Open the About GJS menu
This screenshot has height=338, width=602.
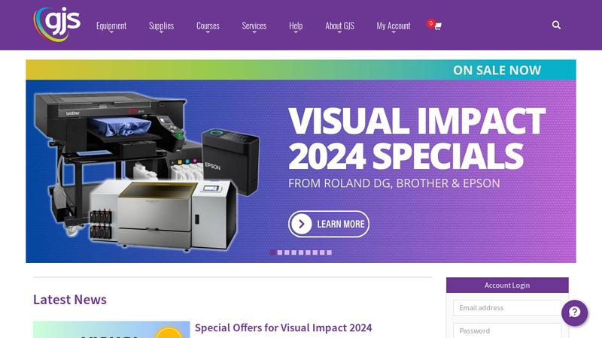[x=339, y=26]
